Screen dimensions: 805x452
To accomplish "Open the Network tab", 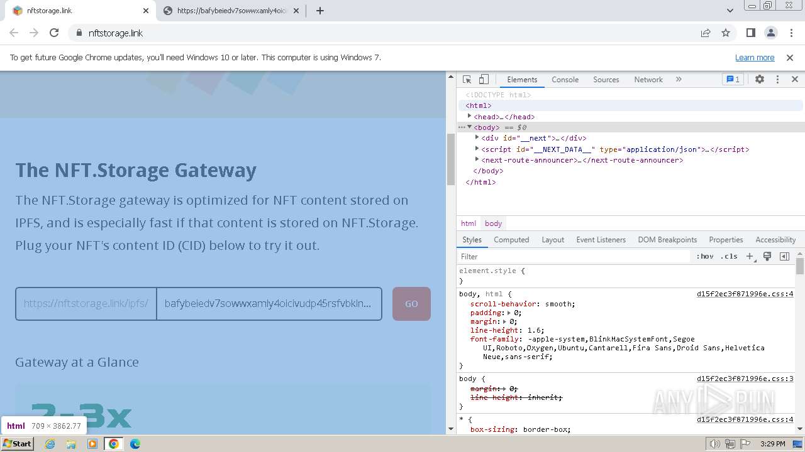I will coord(648,80).
